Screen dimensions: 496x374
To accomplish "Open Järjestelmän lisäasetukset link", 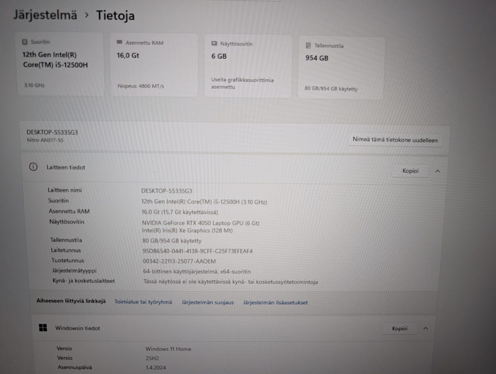I will coord(275,303).
